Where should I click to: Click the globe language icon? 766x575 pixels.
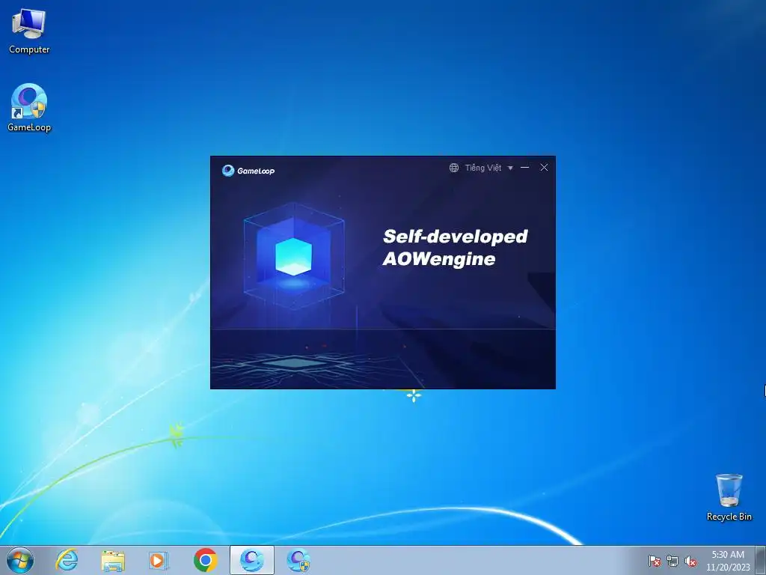[x=454, y=168]
